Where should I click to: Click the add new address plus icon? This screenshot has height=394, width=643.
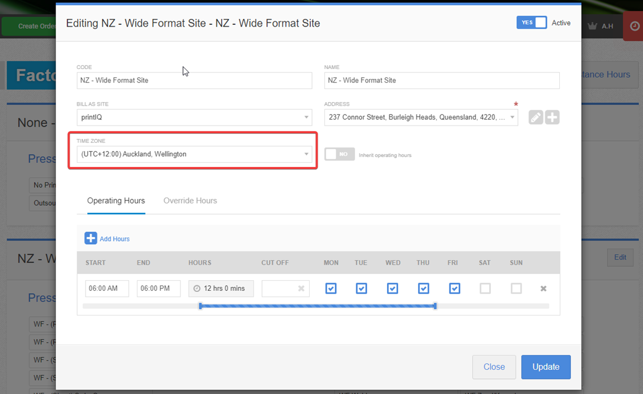click(x=552, y=117)
